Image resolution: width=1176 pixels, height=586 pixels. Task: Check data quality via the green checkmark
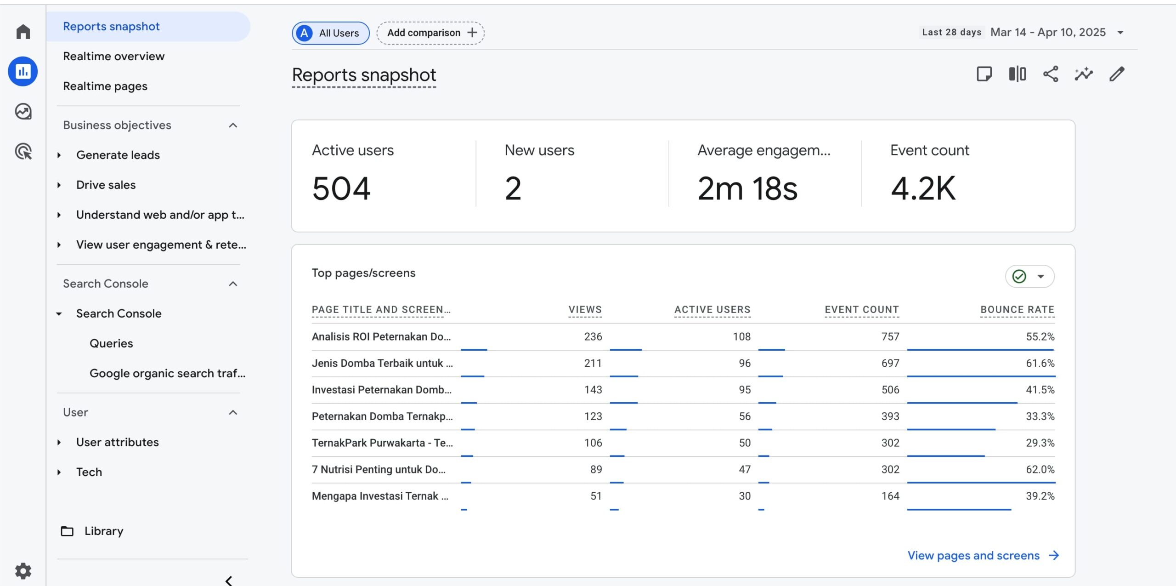tap(1020, 276)
